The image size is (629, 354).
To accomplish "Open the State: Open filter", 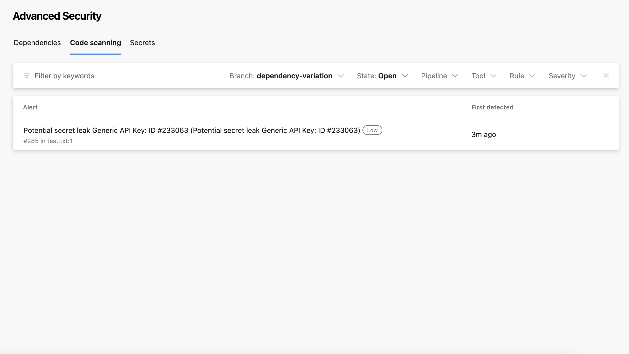I will point(376,76).
